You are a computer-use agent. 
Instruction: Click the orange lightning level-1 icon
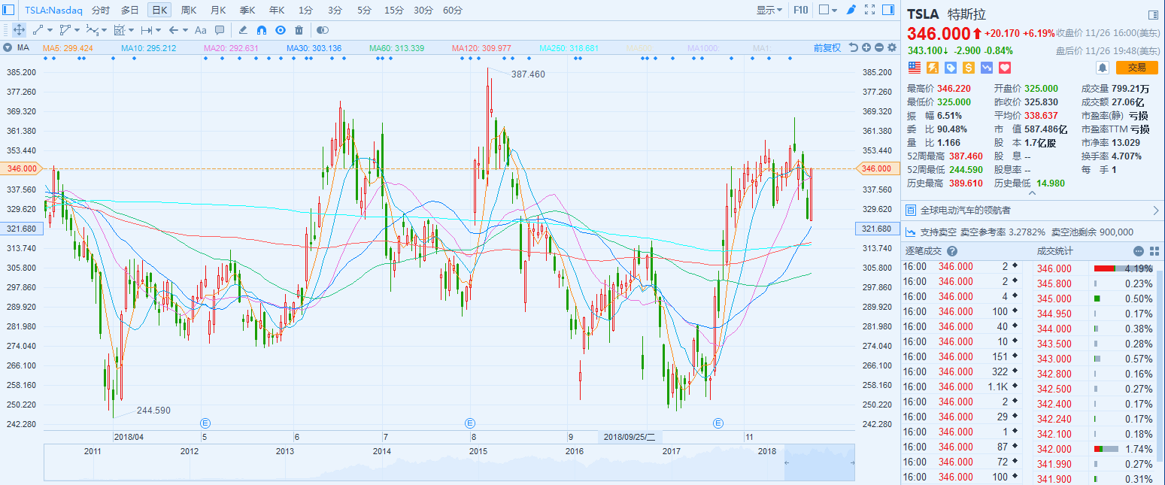933,68
